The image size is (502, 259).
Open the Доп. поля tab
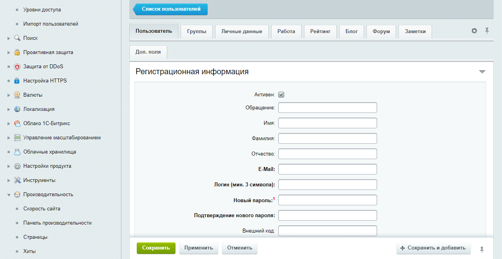click(x=148, y=53)
